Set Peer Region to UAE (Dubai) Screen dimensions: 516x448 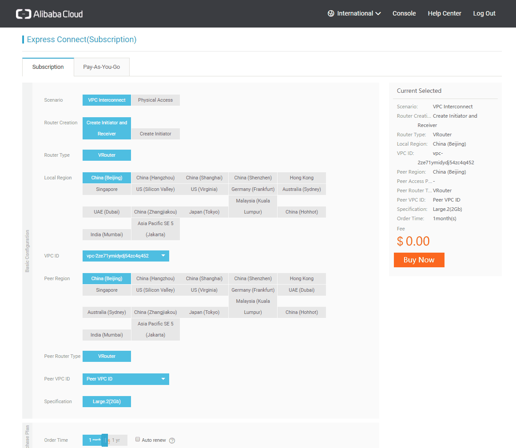click(302, 290)
